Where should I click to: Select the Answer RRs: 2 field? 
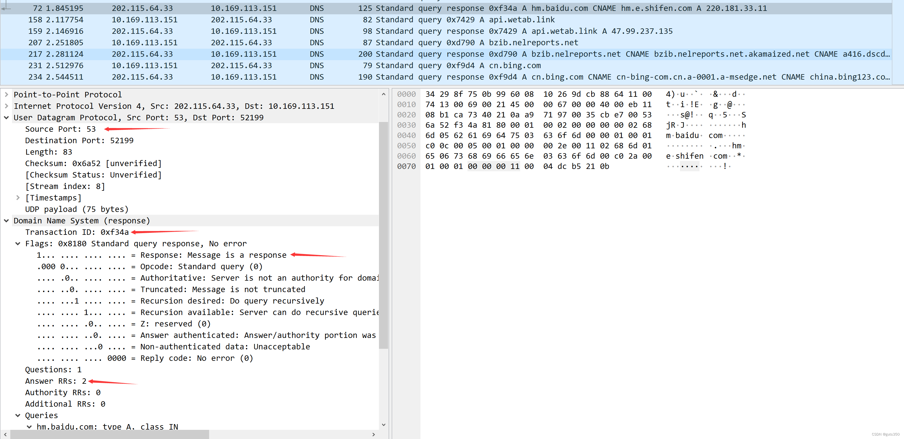coord(56,381)
